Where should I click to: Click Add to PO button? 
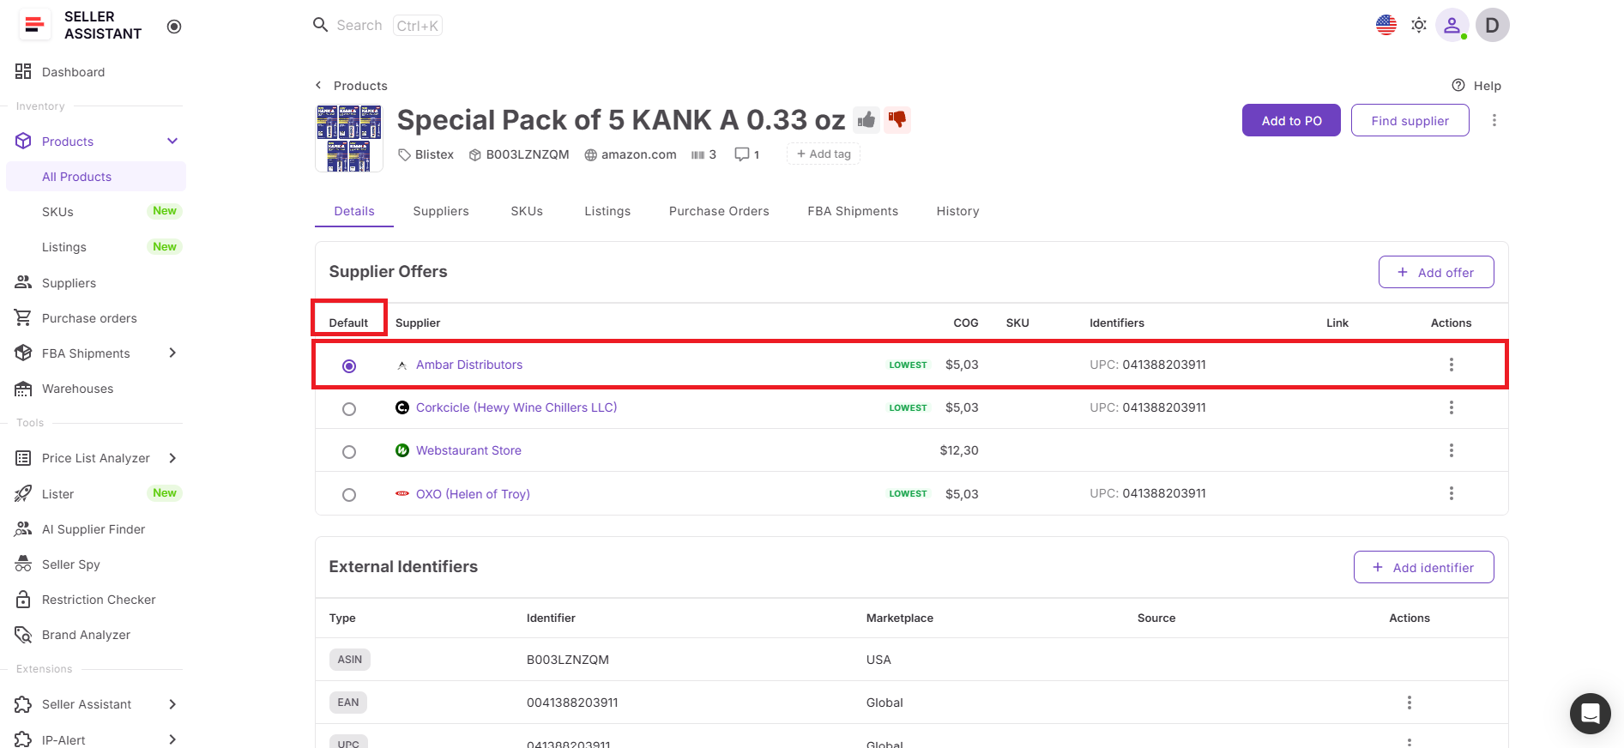[x=1291, y=120]
